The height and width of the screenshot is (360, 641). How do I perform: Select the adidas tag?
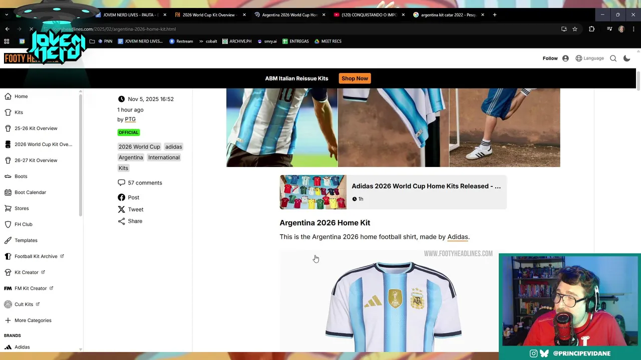click(173, 147)
